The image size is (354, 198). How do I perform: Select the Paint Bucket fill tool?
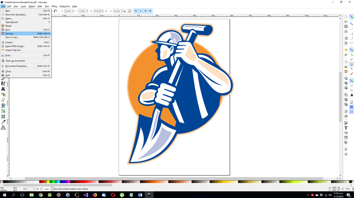[3, 106]
